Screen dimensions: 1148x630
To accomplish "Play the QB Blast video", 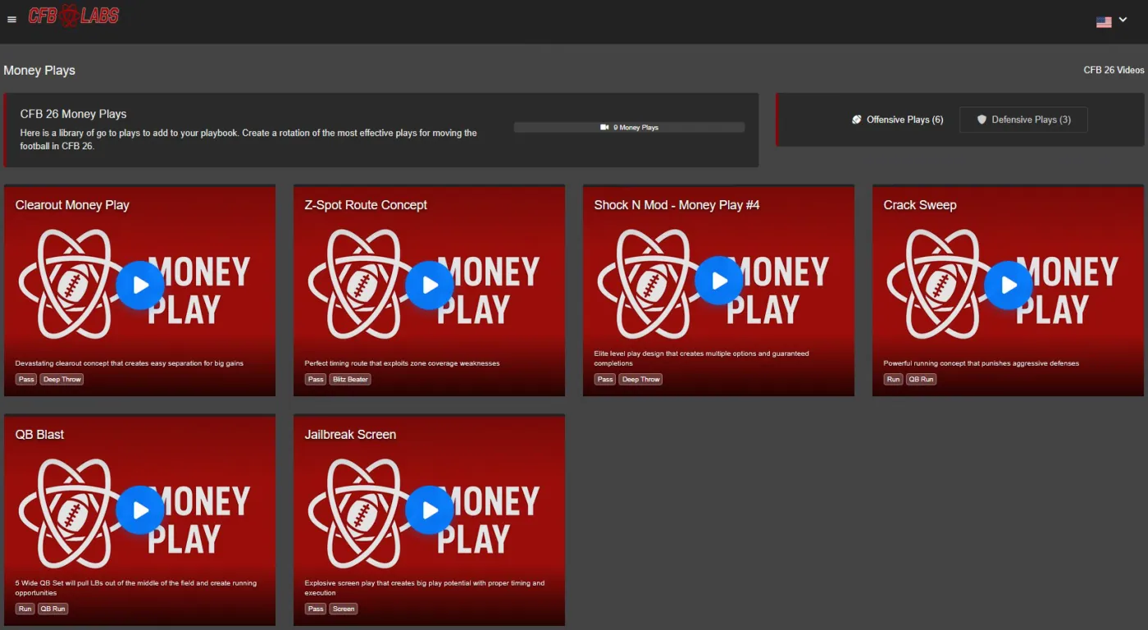I will pyautogui.click(x=140, y=510).
